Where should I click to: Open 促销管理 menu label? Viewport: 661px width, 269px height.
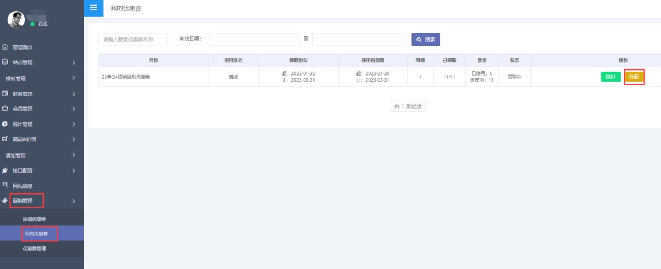(23, 201)
